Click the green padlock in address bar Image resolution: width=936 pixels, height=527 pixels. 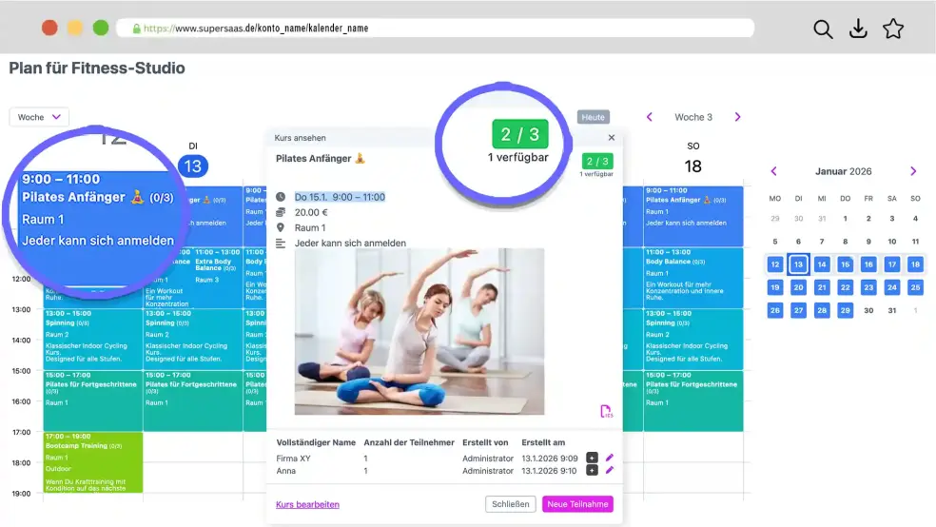point(137,28)
